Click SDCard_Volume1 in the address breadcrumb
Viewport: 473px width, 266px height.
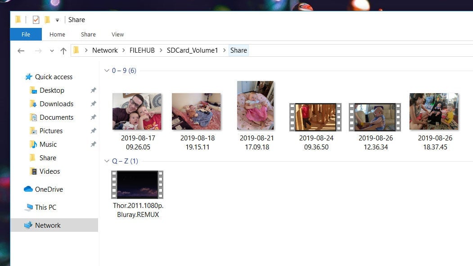tap(193, 50)
